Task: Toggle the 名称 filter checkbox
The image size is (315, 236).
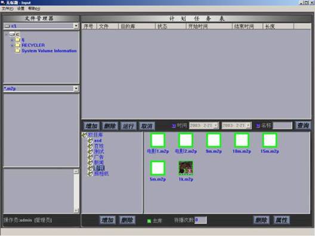Action: 258,126
